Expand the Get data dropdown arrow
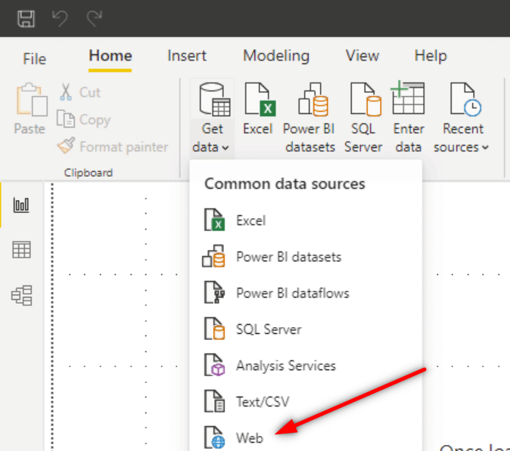Screen dimensions: 510x451 click(225, 148)
